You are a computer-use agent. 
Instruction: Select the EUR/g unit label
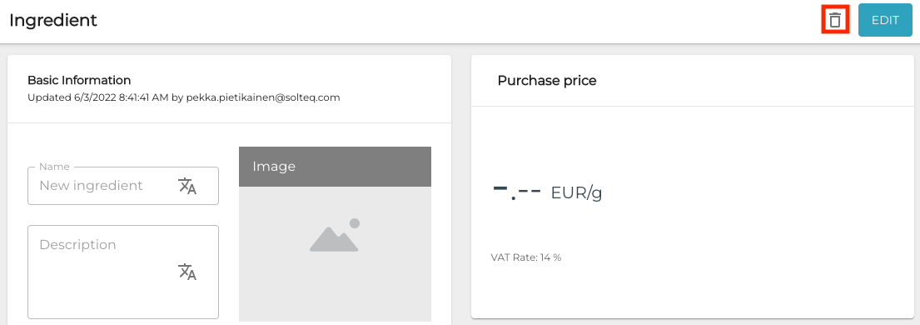pos(576,192)
